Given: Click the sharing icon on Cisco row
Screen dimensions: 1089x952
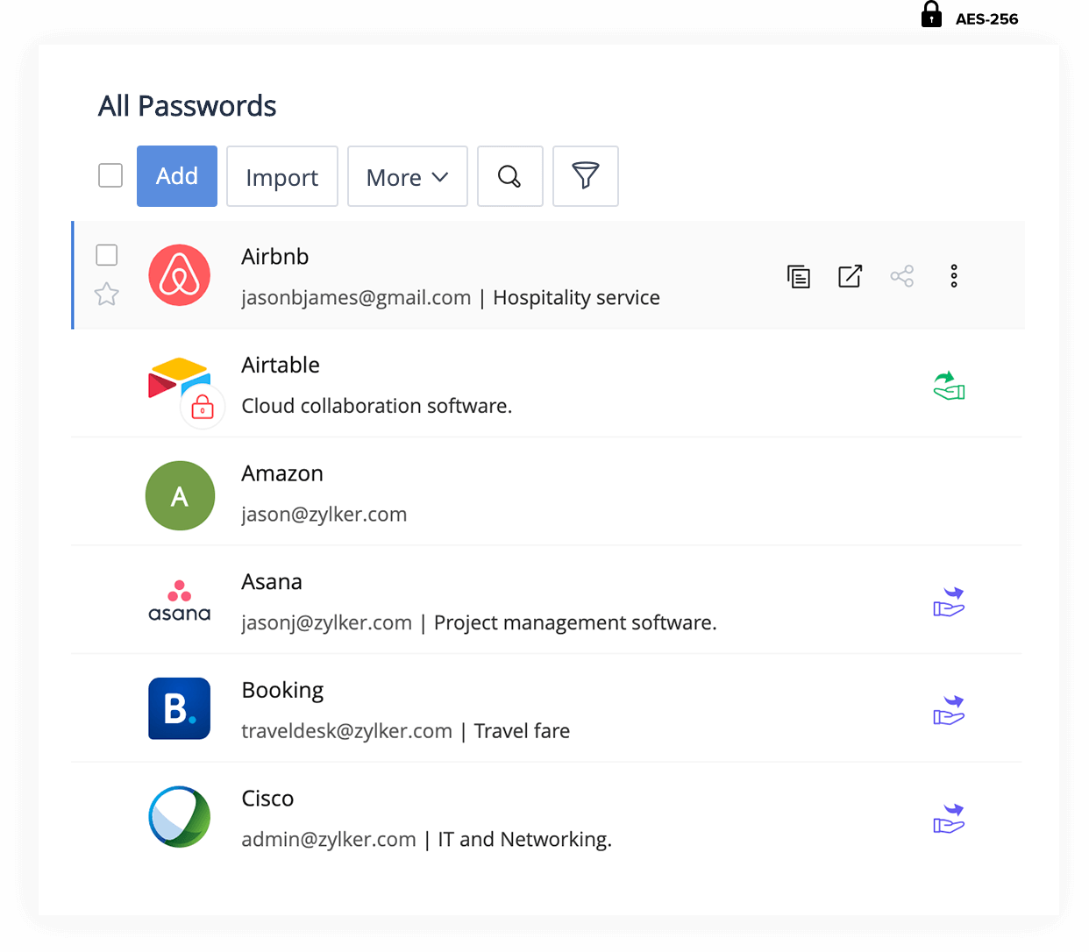Looking at the screenshot, I should pos(949,819).
